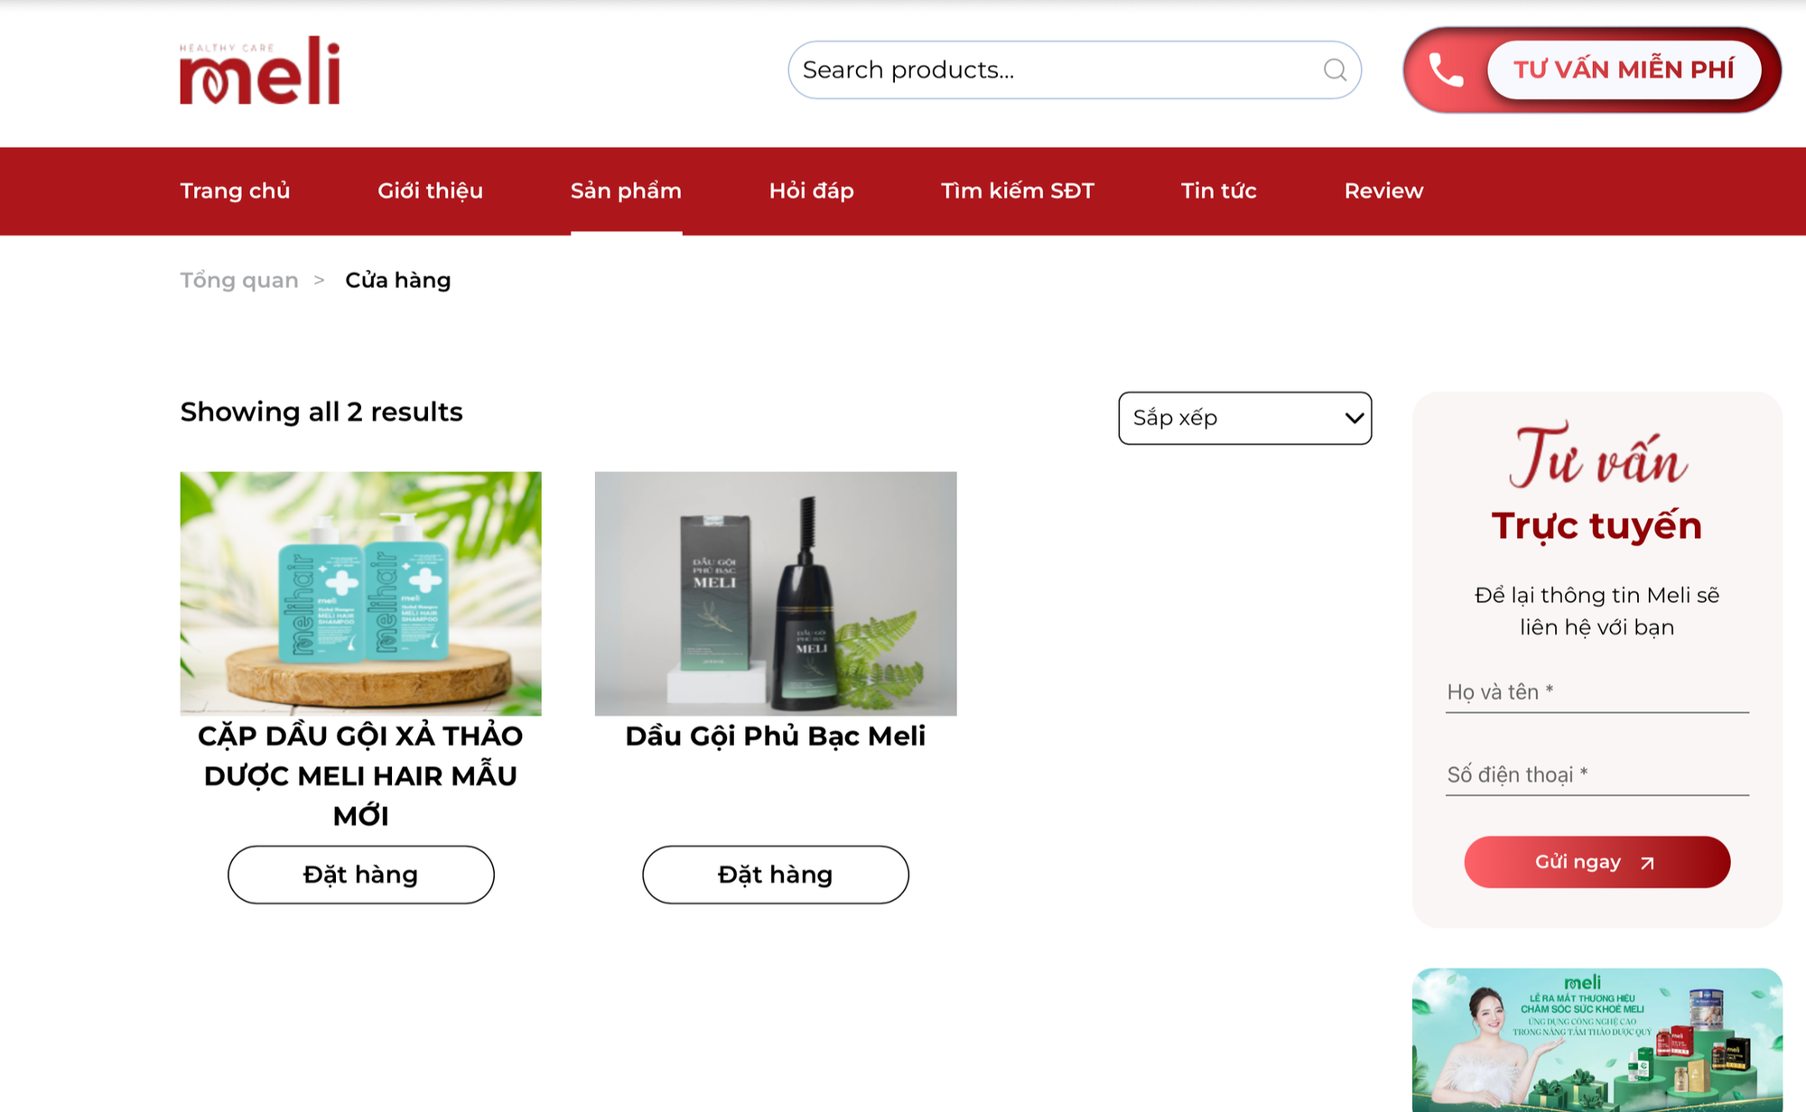Screen dimensions: 1806x1112
Task: Go to Giới thiệu page
Action: 430,190
